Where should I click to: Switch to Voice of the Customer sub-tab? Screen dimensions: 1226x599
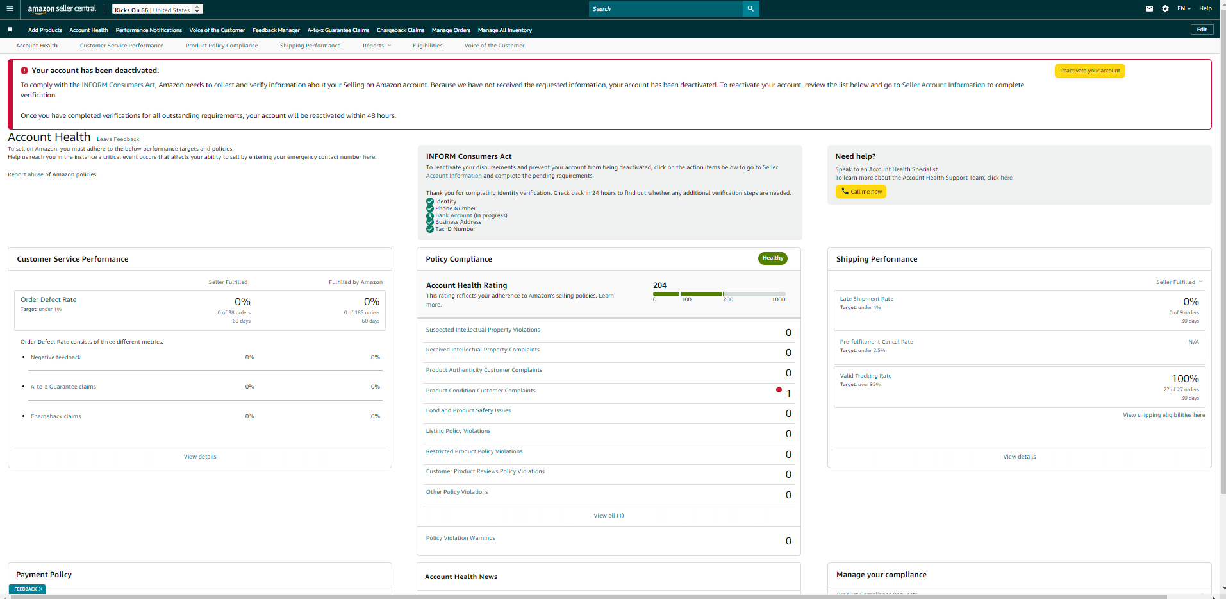[x=494, y=46]
